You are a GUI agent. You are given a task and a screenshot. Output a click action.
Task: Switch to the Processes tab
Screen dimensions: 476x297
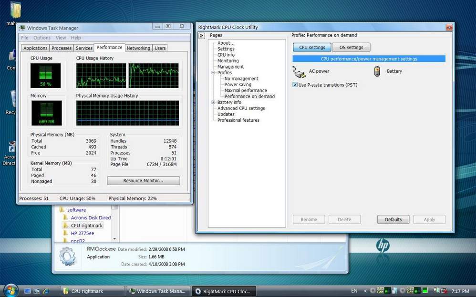62,48
